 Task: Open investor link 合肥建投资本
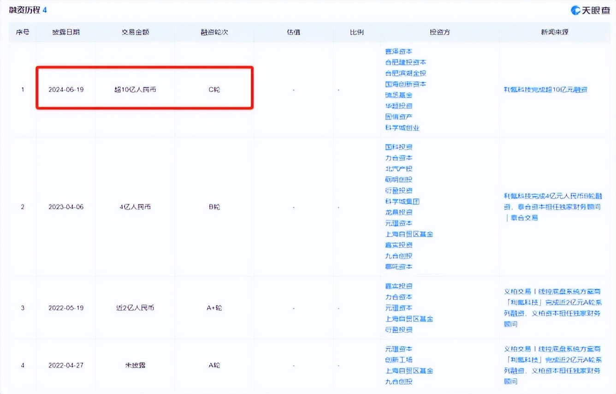pos(406,62)
